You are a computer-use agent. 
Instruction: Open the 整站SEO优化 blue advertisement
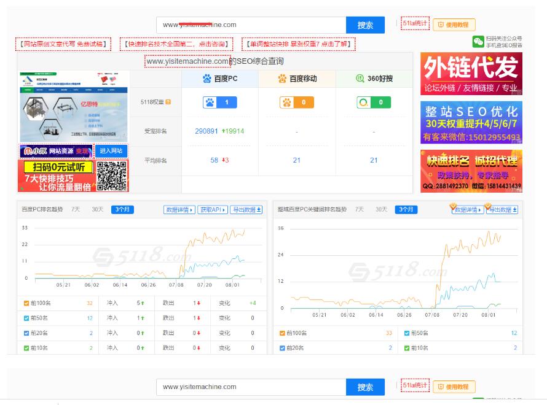pyautogui.click(x=471, y=122)
